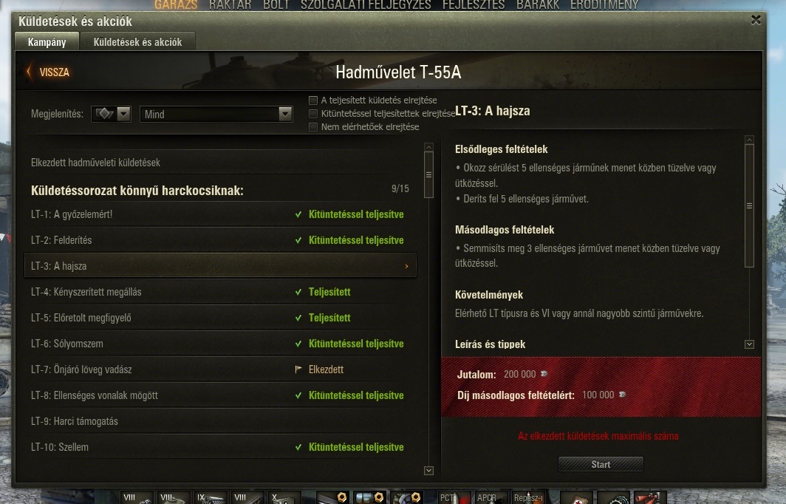Select mission LT-9: Harci támogatás
The width and height of the screenshot is (786, 504).
tap(220, 421)
